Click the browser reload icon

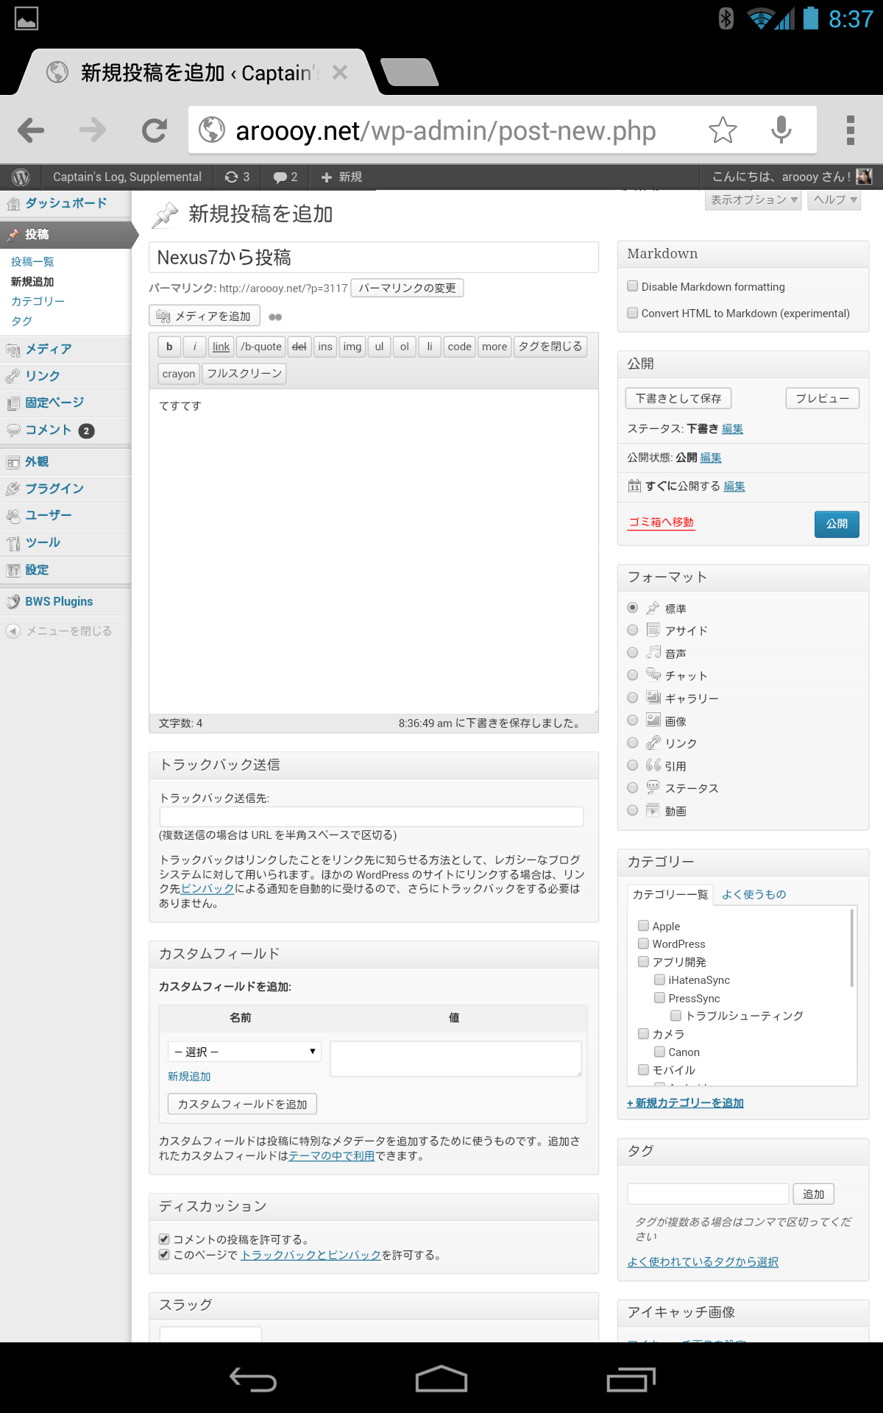click(x=155, y=130)
